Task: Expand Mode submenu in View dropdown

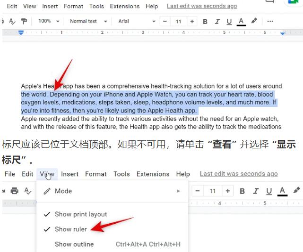Action: tap(112, 191)
